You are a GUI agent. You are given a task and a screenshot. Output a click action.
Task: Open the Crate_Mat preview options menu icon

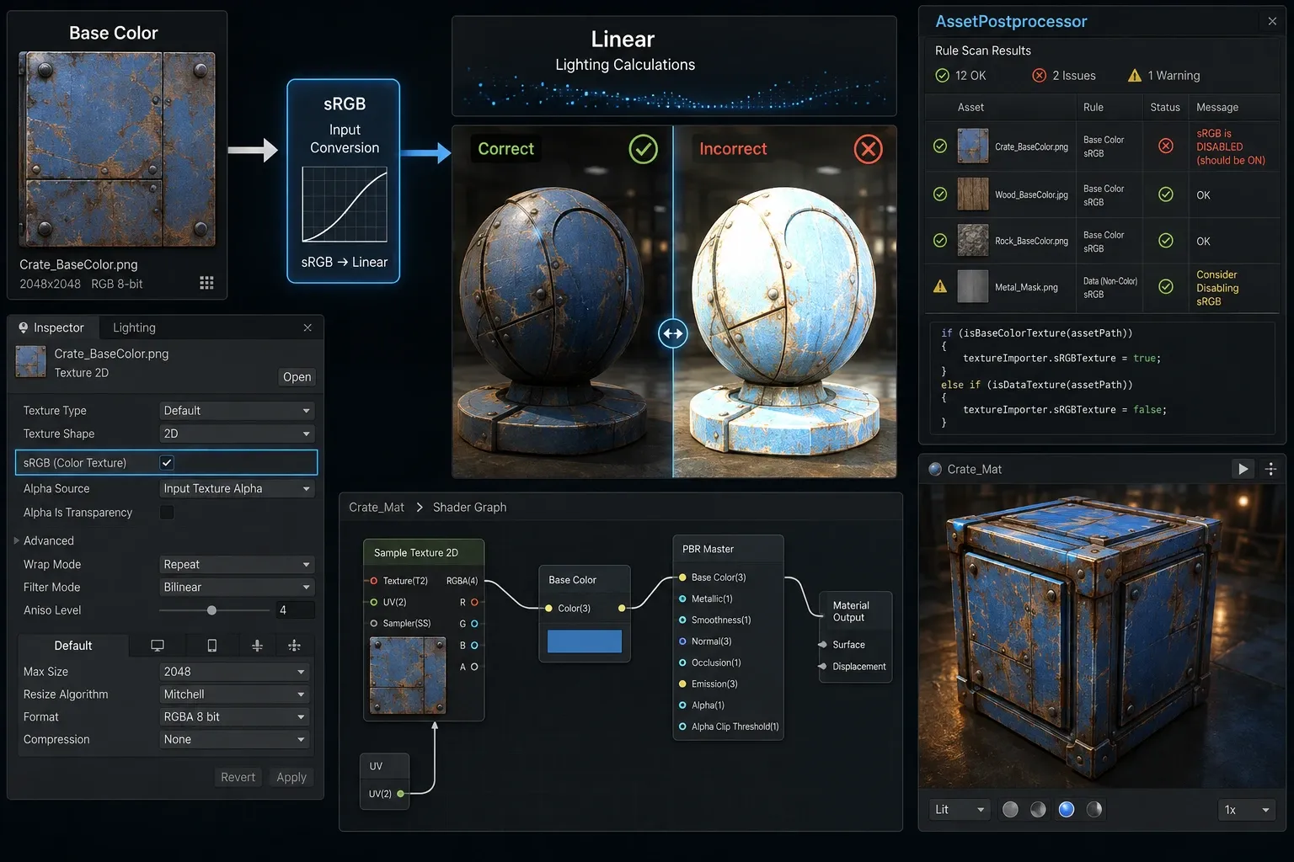click(x=1271, y=469)
